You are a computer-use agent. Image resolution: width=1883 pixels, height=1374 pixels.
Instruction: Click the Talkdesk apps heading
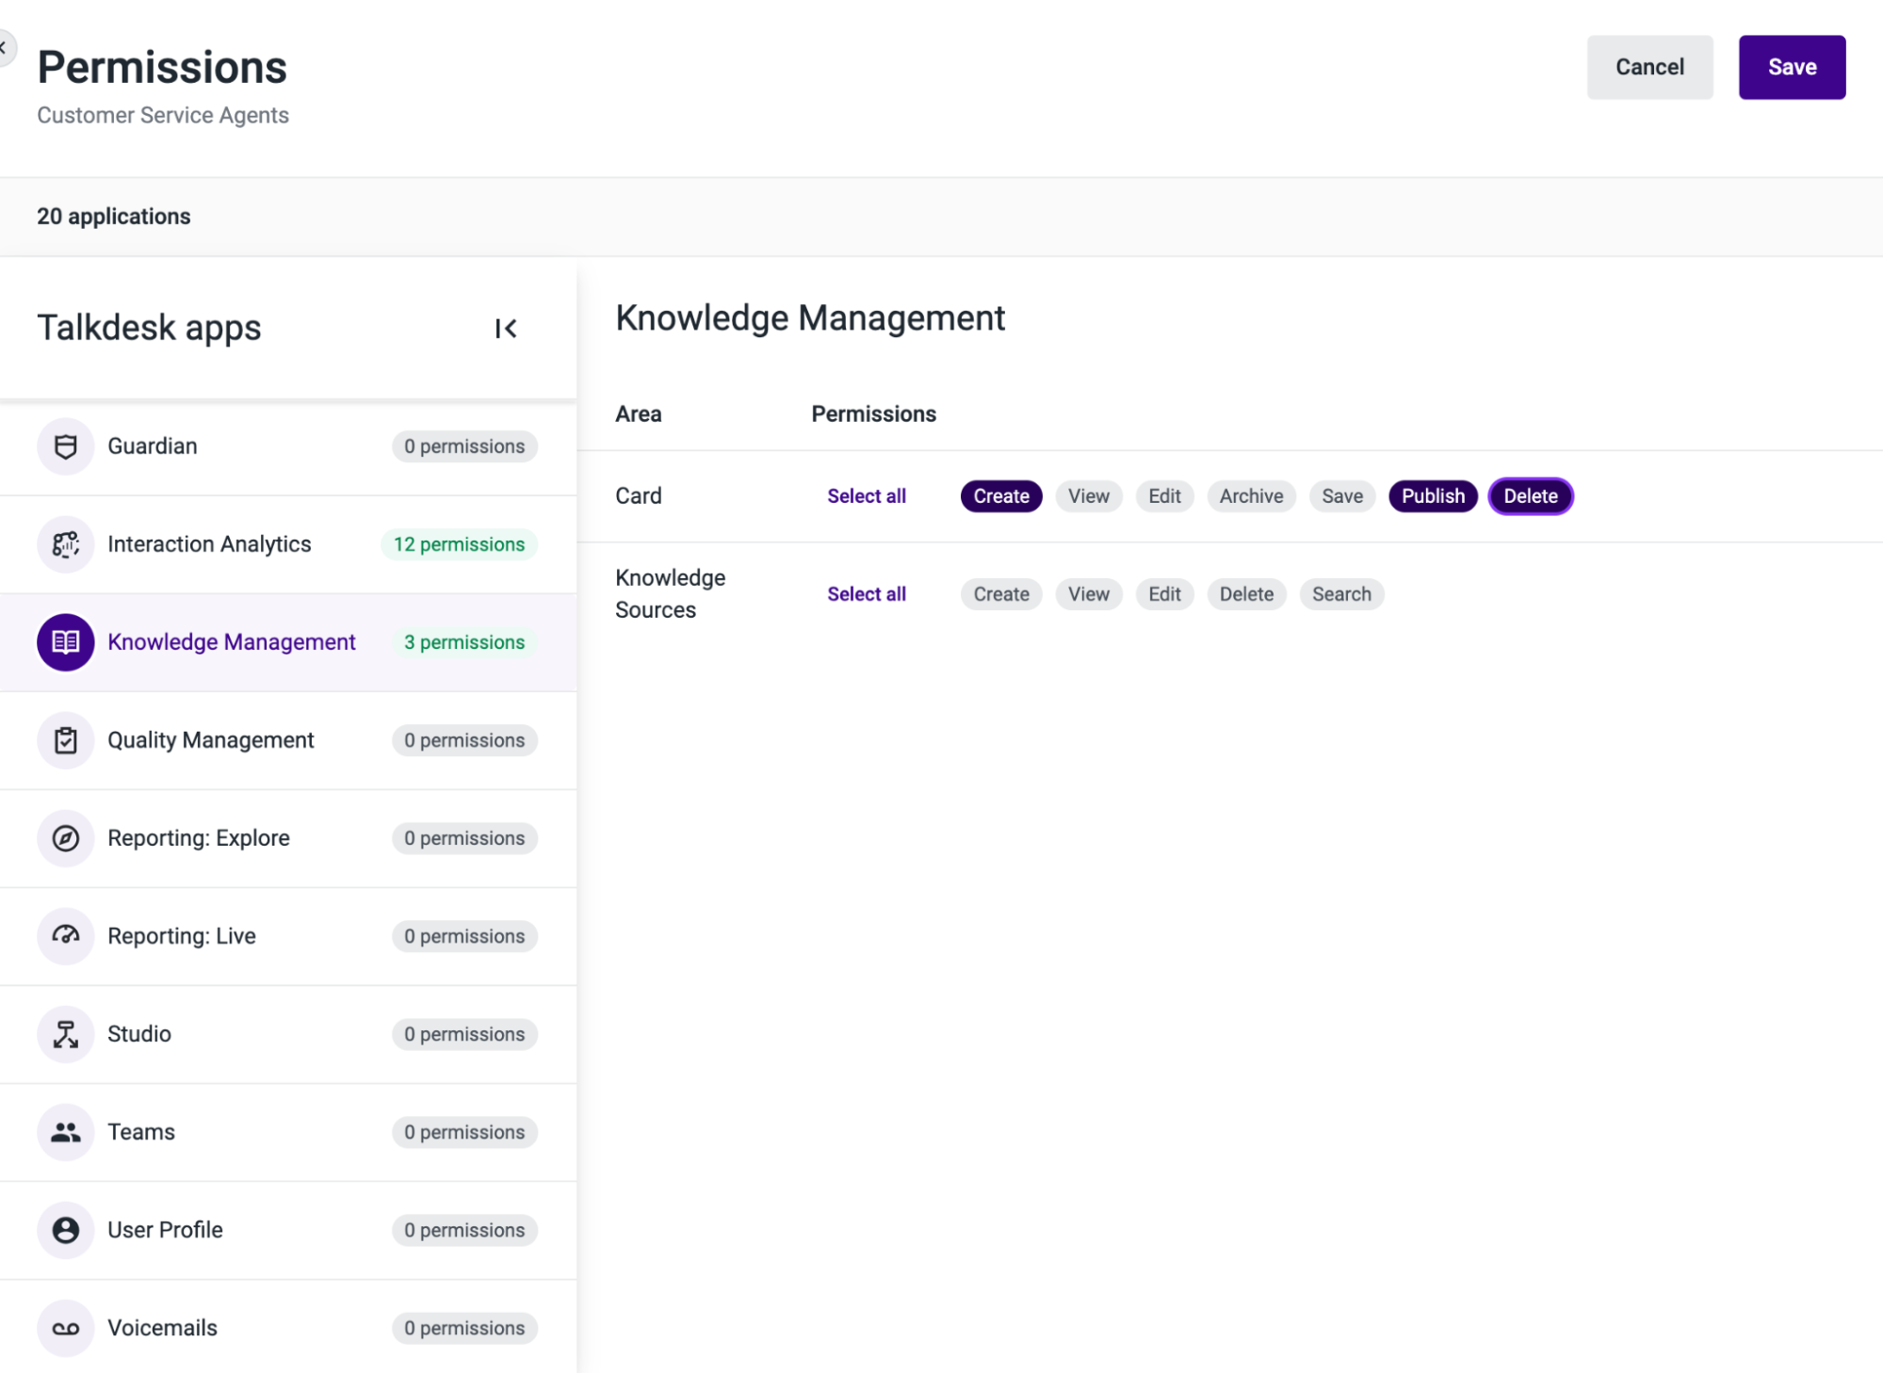pos(149,328)
